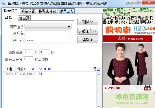The image size is (155, 108).
Task: Open the 投票或其它 tab
Action: pos(47,11)
